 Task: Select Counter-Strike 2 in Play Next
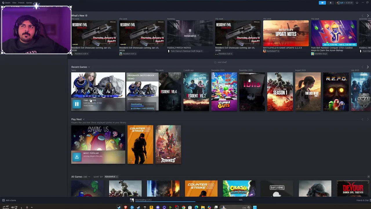(x=140, y=145)
